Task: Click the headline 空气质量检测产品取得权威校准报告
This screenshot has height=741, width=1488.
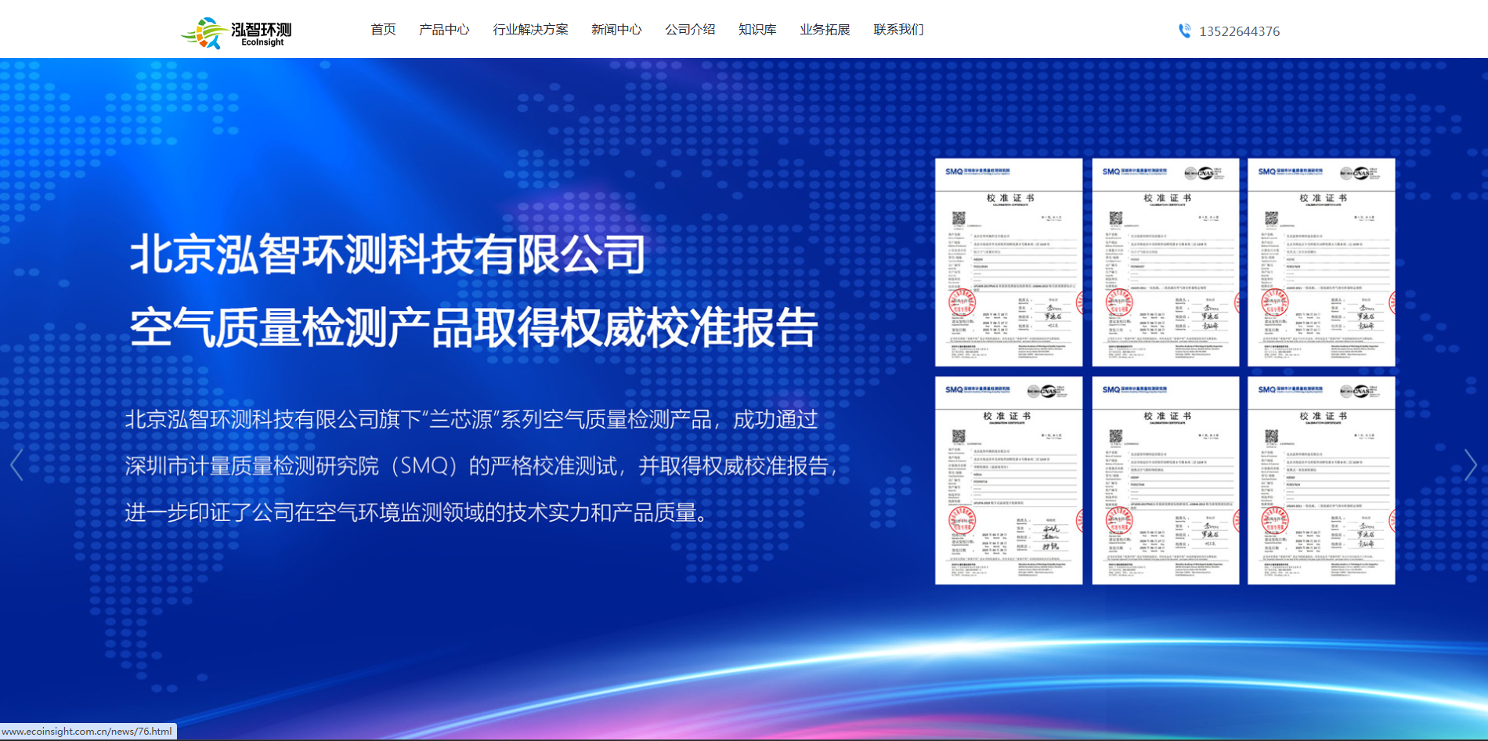Action: coord(474,327)
